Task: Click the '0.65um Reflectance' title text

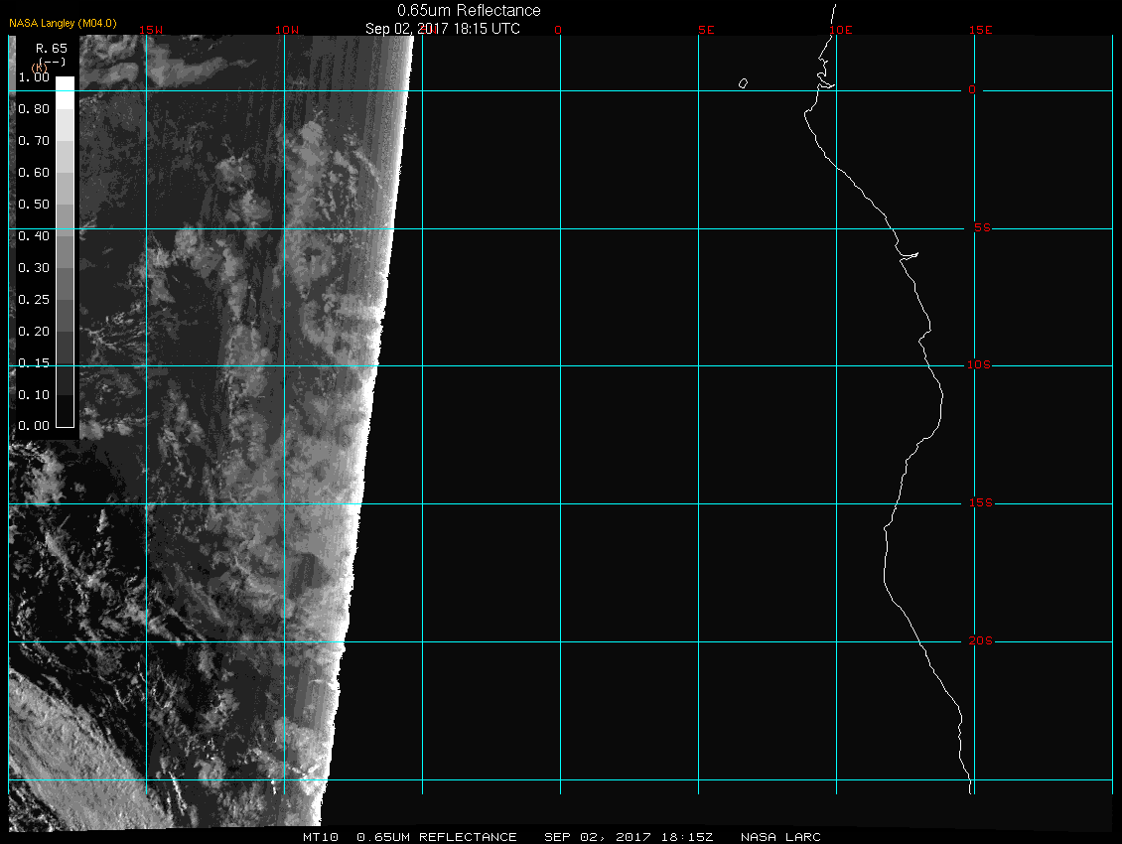Action: point(469,10)
